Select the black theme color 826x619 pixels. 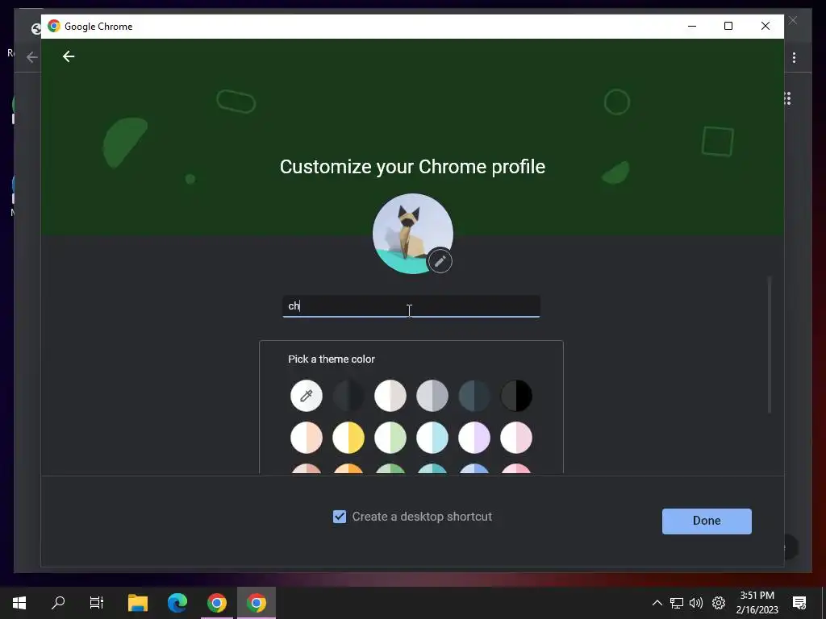pos(516,395)
